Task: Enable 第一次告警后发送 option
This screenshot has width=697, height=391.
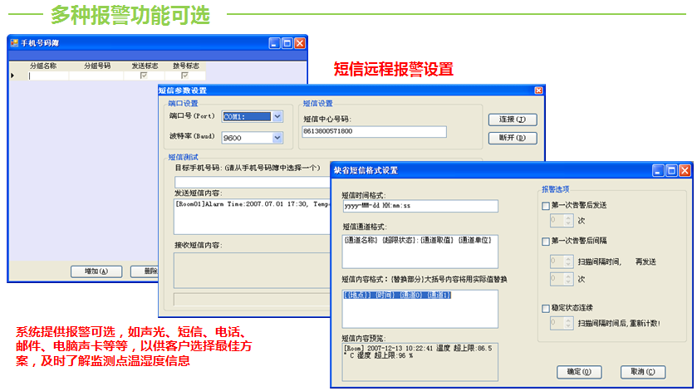Action: pyautogui.click(x=546, y=206)
